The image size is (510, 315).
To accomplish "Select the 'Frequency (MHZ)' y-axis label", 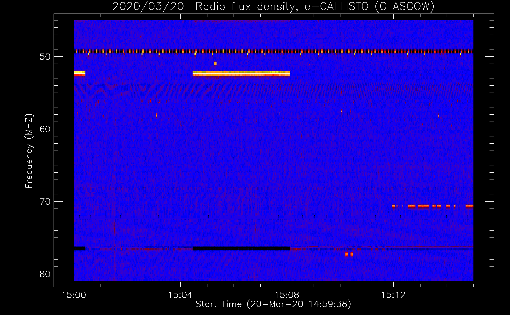I will click(x=29, y=151).
